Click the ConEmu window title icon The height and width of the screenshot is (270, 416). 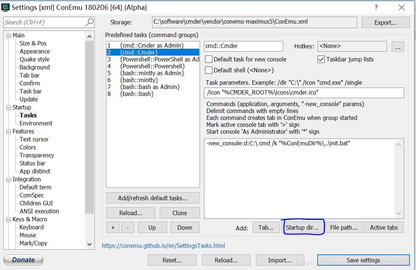pyautogui.click(x=5, y=7)
